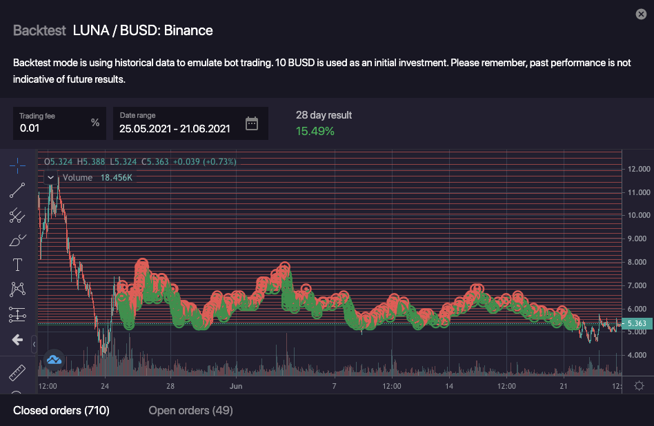Screen dimensions: 654x426
Task: Select the trend line drawing tool
Action: tap(17, 190)
